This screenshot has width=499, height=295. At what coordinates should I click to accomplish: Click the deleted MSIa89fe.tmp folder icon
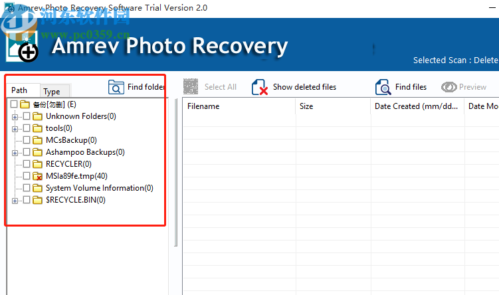pyautogui.click(x=38, y=176)
